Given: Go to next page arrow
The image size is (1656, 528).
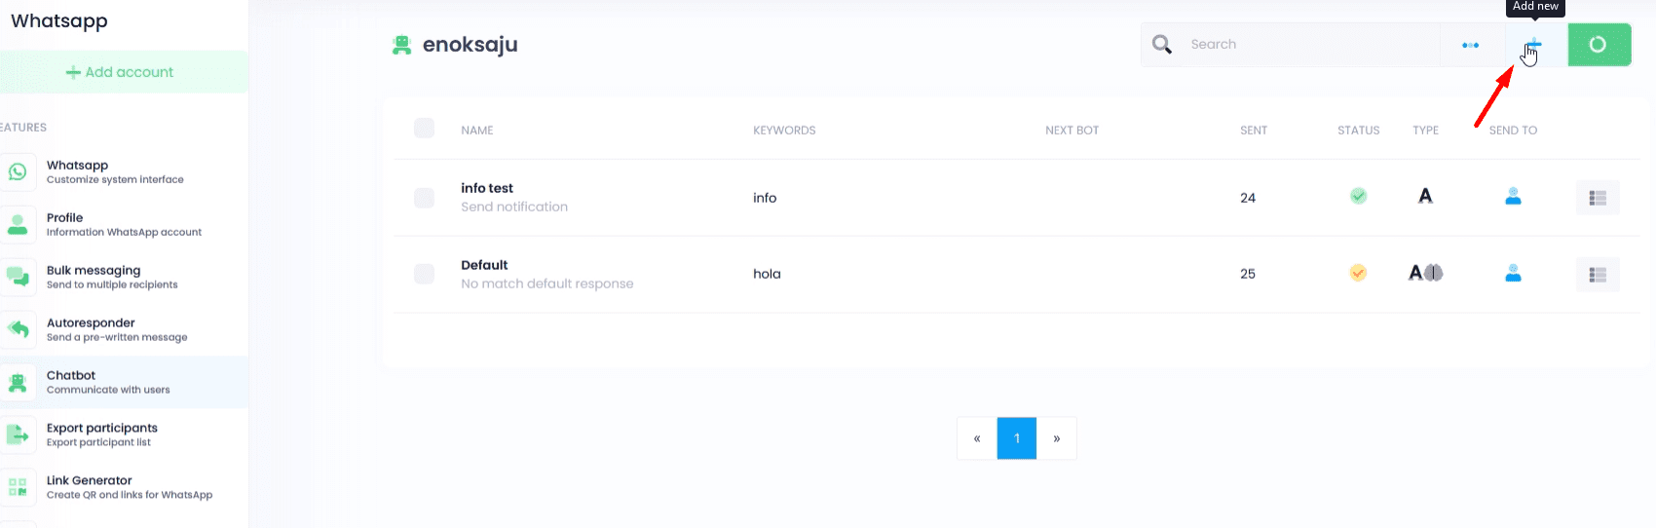Looking at the screenshot, I should (x=1057, y=438).
